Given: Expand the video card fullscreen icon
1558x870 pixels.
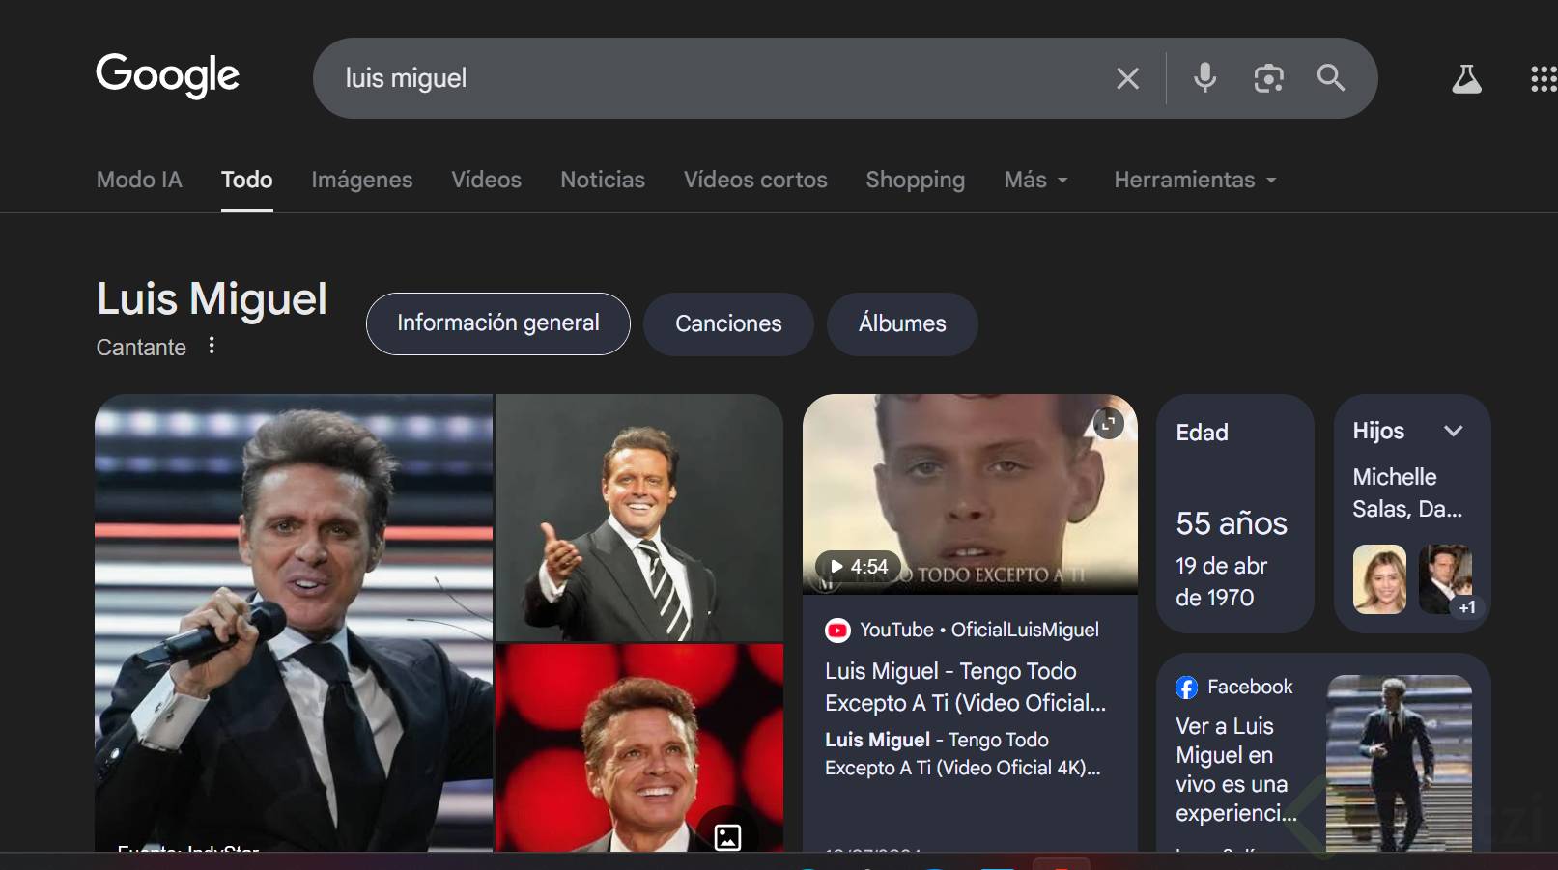Looking at the screenshot, I should click(1108, 423).
